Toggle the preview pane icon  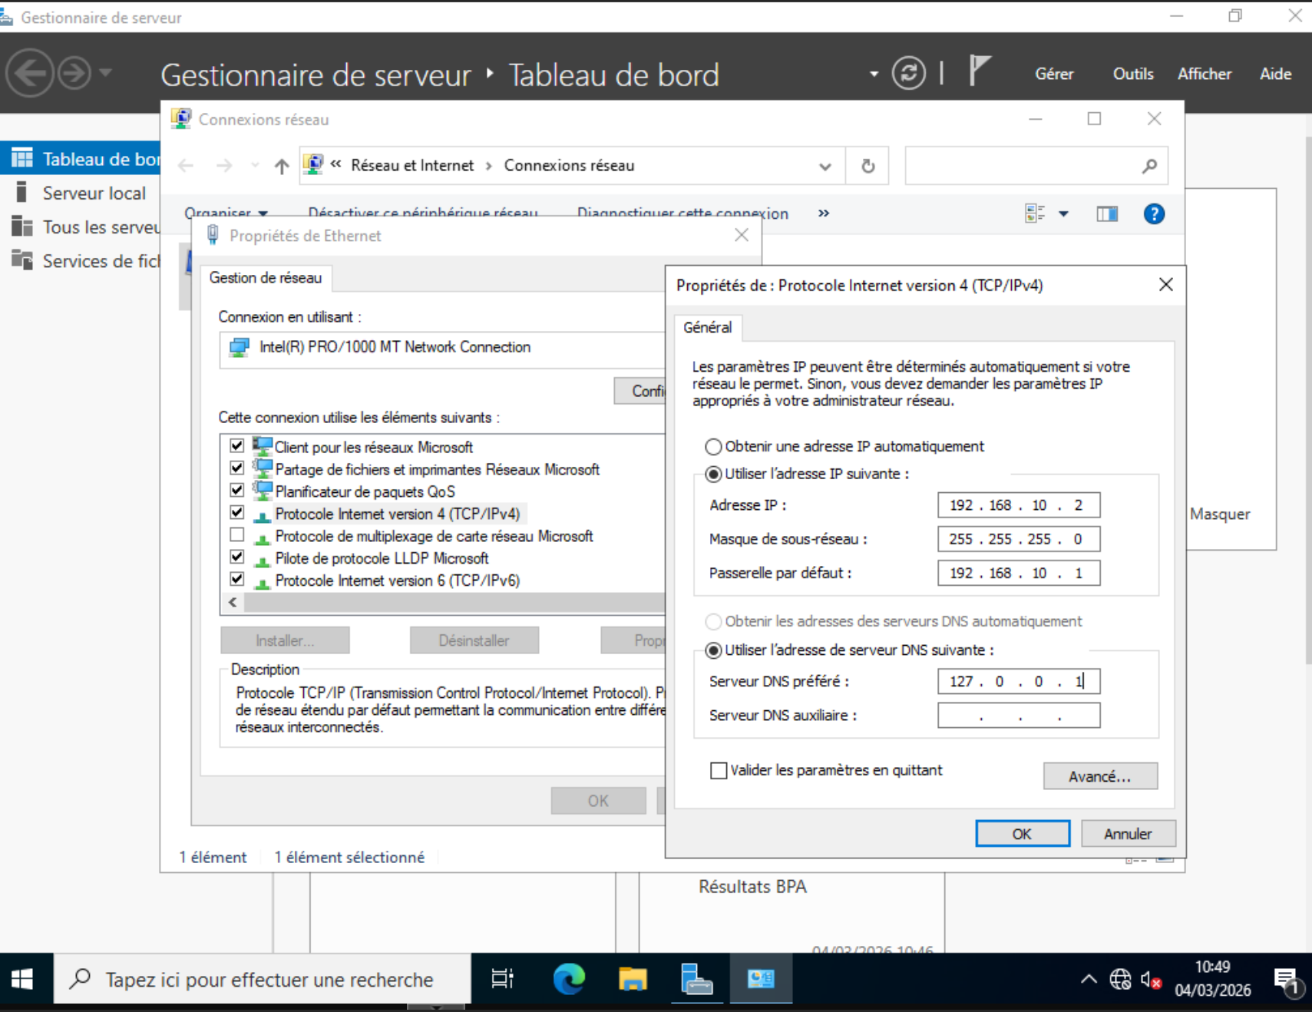coord(1106,214)
